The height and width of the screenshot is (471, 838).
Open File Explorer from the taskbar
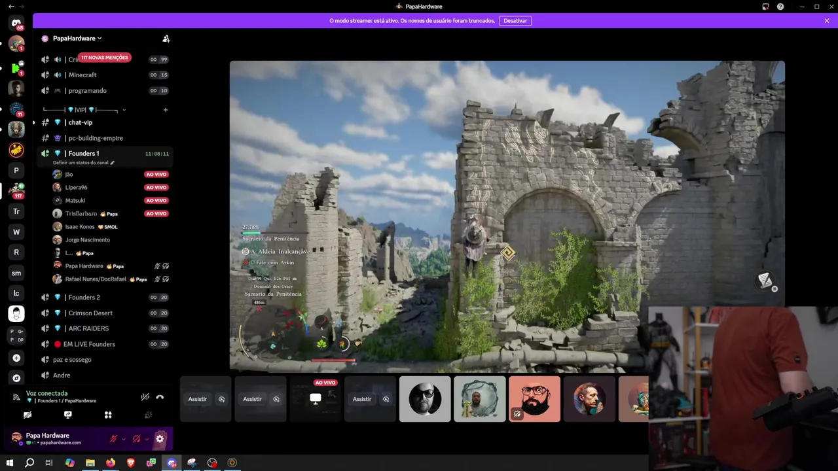point(90,462)
